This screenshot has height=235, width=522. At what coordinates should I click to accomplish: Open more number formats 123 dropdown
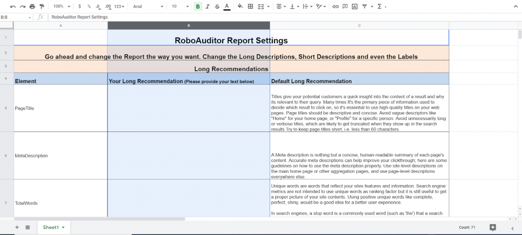119,6
